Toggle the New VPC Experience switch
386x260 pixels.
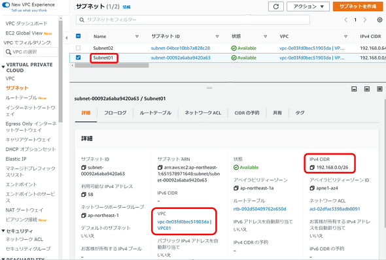pyautogui.click(x=6, y=5)
